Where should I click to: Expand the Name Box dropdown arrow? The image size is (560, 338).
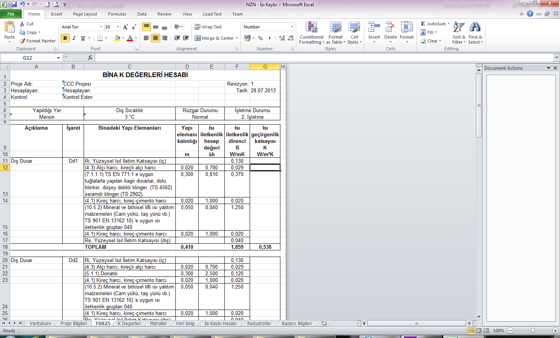(58, 58)
